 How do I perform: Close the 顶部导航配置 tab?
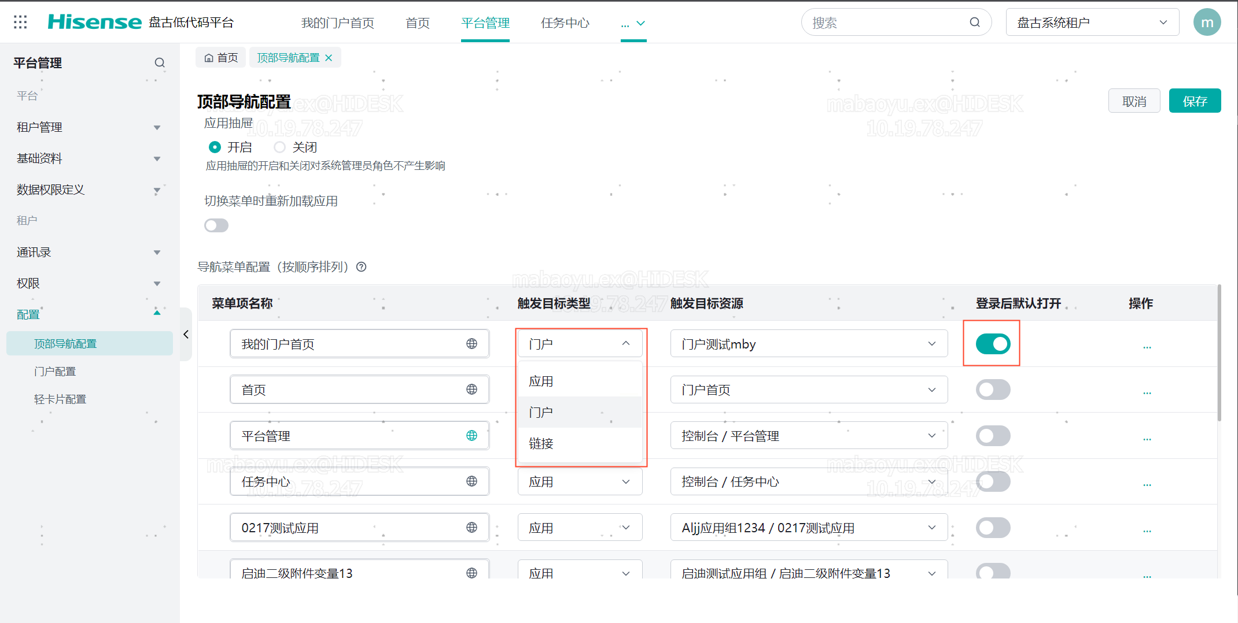pos(329,58)
